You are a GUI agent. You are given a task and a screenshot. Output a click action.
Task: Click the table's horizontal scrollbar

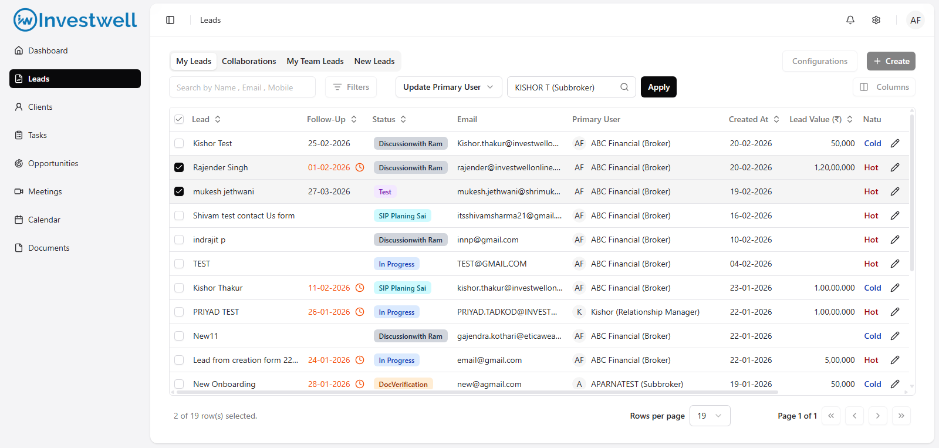[477, 392]
